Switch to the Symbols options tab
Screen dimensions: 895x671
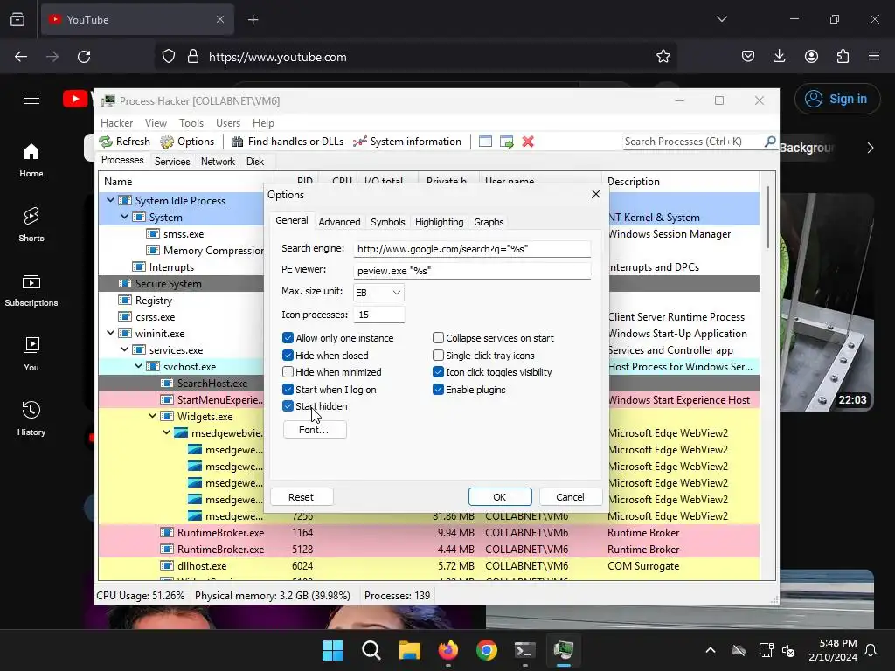coord(387,222)
